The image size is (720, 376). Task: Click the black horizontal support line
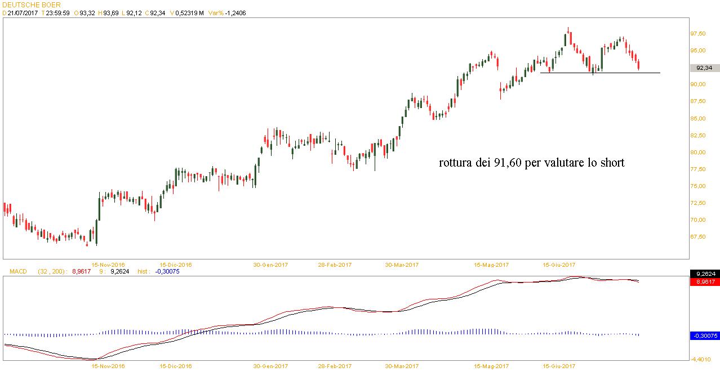(x=599, y=73)
